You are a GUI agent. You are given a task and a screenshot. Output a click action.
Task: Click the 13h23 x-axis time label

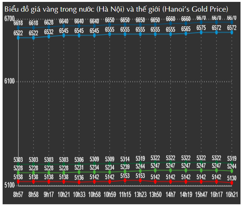140,195
